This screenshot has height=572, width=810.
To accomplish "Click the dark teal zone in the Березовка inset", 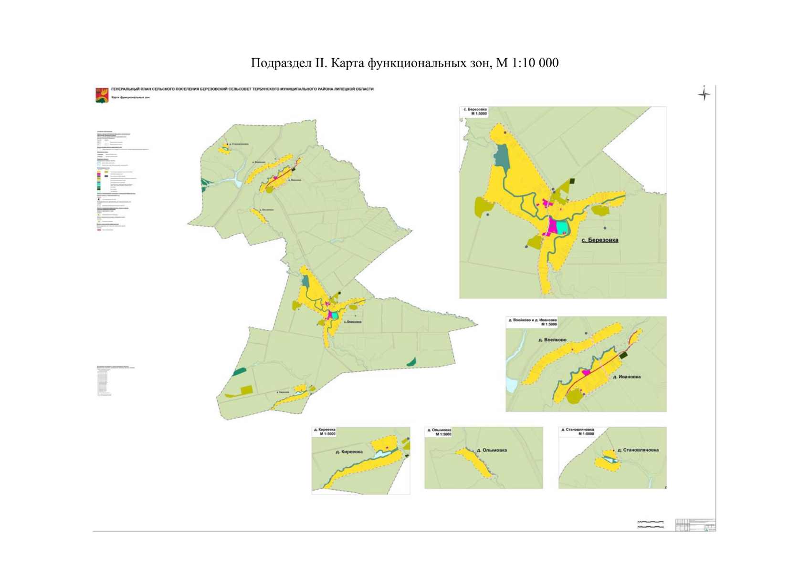I will 502,156.
